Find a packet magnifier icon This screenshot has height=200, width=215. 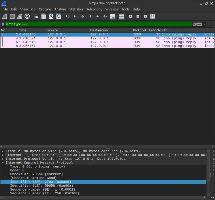tap(67, 16)
